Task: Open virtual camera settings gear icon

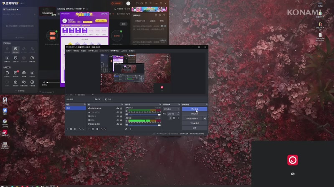Action: coord(205,118)
